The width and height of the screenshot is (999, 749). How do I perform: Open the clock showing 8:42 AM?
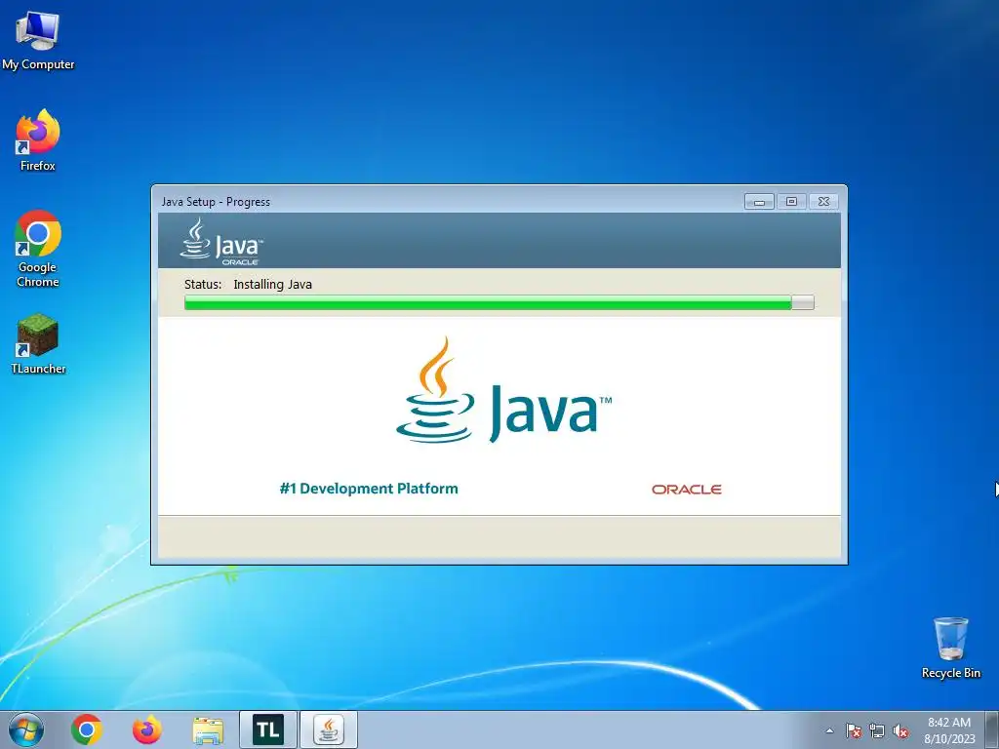pos(949,729)
